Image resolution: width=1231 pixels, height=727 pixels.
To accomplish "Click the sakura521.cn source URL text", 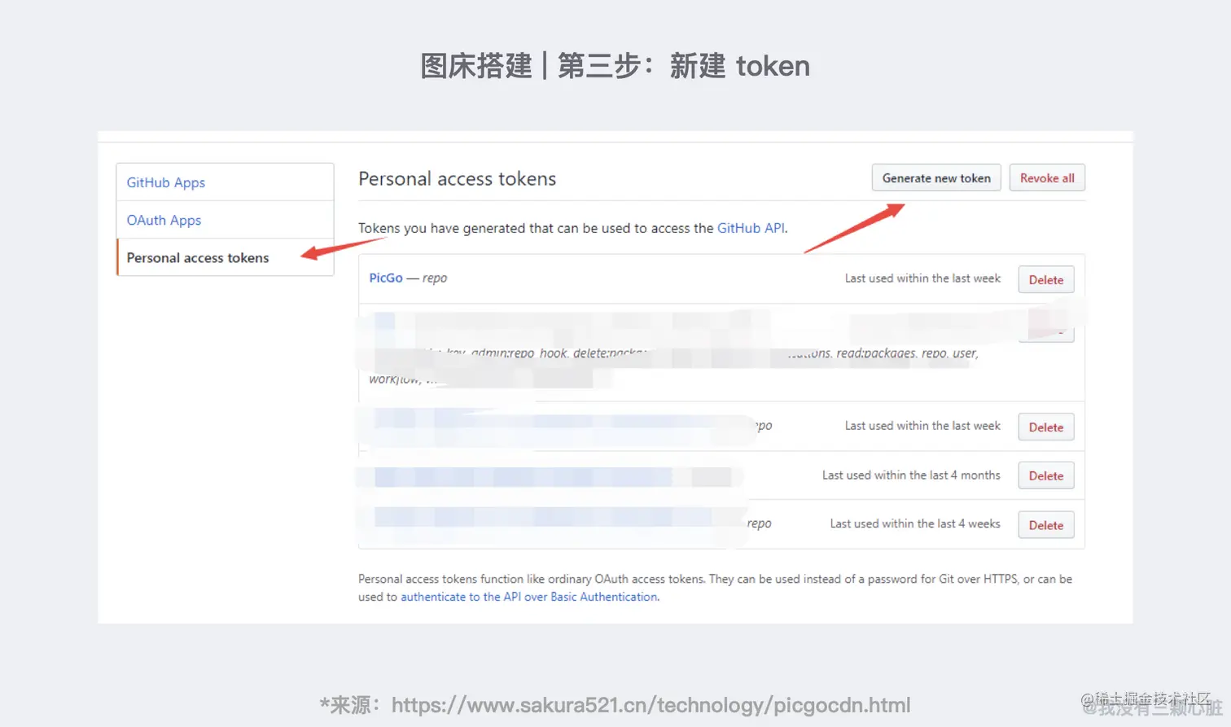I will 651,705.
